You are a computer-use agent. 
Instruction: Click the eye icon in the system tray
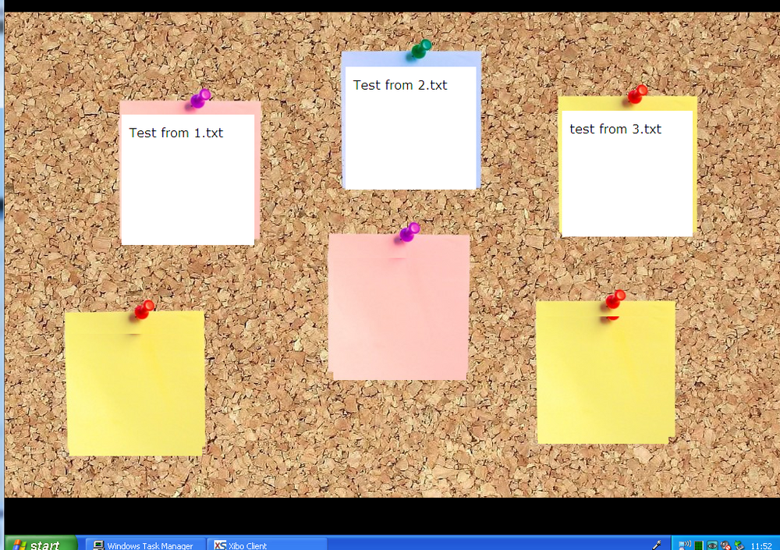712,545
